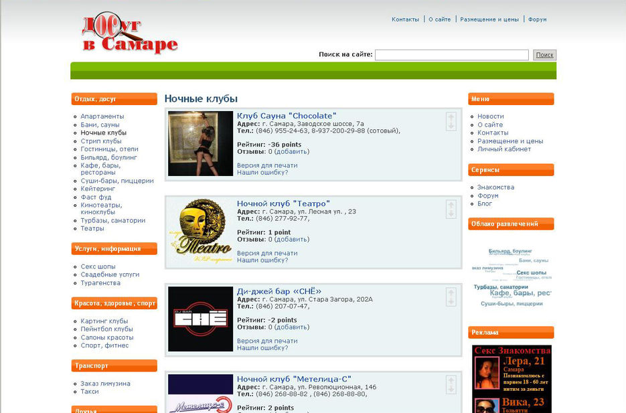The image size is (626, 413).
Task: Select 'Турбазы, санатории' in the left sidebar list
Action: 113,220
